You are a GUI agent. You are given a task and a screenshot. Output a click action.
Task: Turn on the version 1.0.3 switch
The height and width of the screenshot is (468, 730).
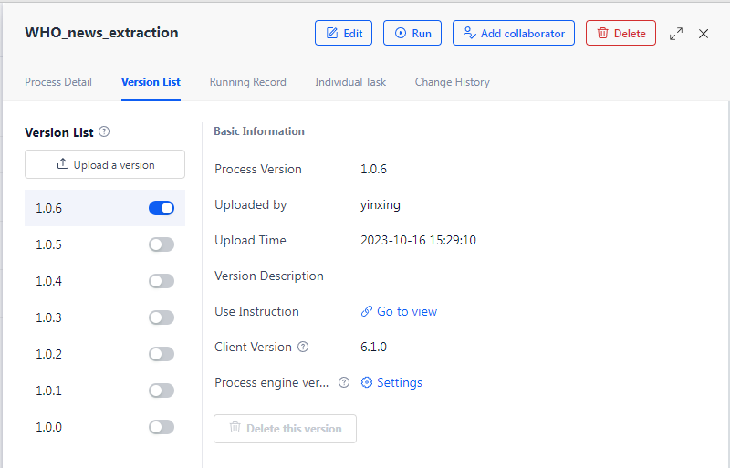tap(162, 317)
